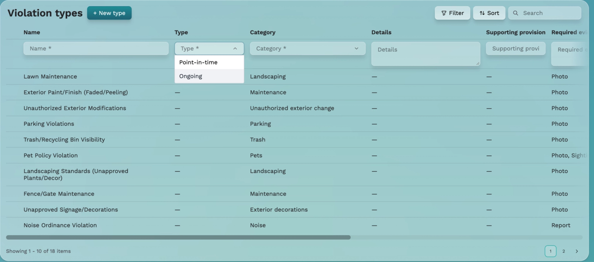
Task: Click the Category column header
Action: tap(262, 32)
